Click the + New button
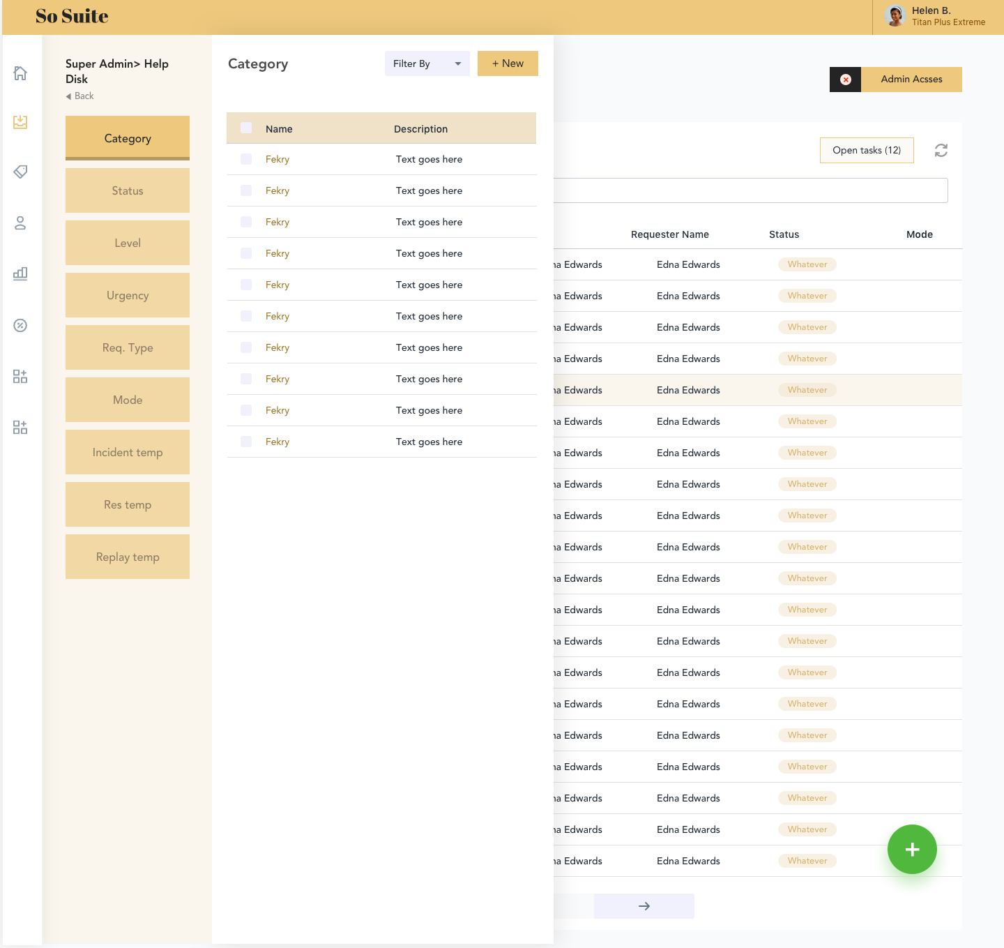1004x948 pixels. pyautogui.click(x=508, y=63)
